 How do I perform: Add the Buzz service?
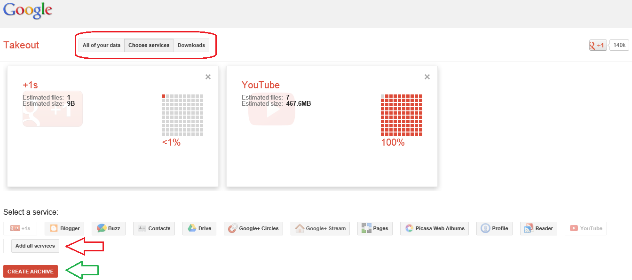(109, 228)
